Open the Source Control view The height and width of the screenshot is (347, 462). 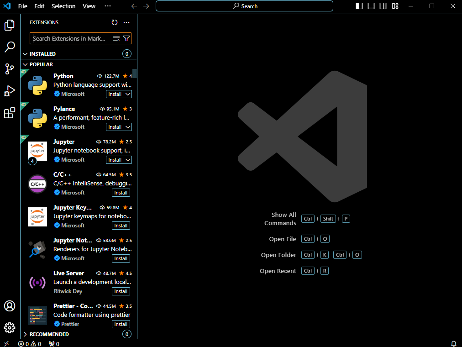tap(10, 69)
